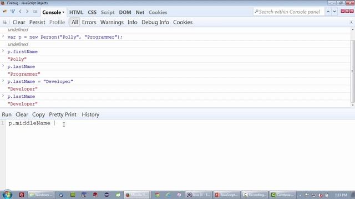This screenshot has width=355, height=199.
Task: Filter console by Errors
Action: pyautogui.click(x=89, y=22)
